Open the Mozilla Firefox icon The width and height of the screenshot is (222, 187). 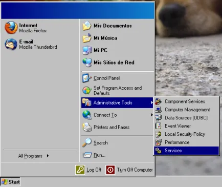[11, 28]
